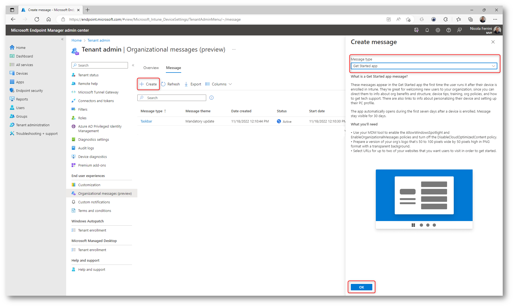Collapse the Tenant admin menu
The image size is (514, 307).
coord(133,65)
